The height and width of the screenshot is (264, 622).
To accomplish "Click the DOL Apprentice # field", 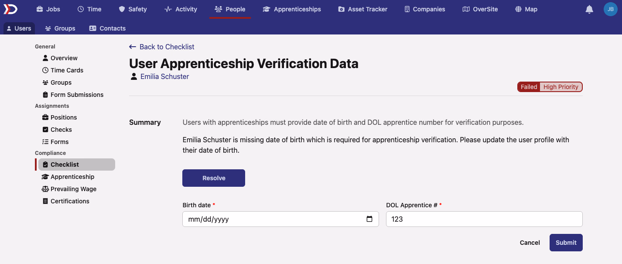I will [x=484, y=219].
